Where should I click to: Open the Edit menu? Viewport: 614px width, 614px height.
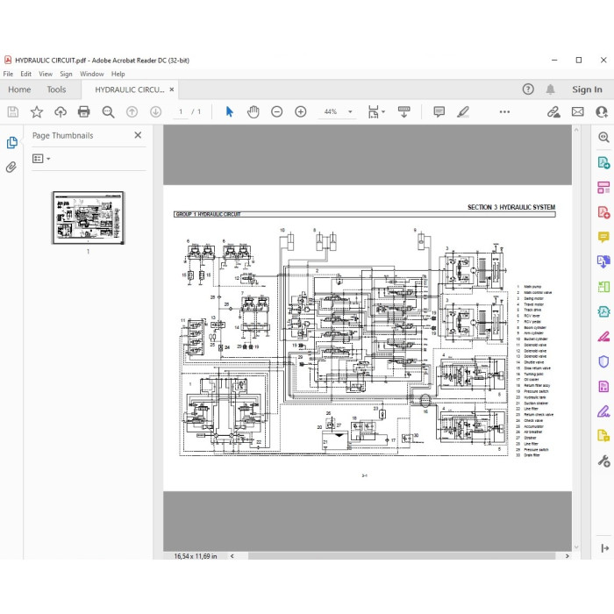point(25,74)
